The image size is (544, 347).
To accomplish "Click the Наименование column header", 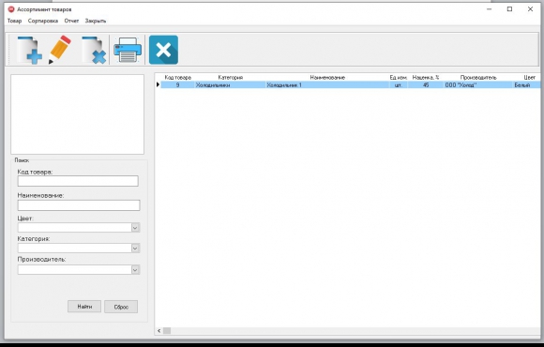I will pos(327,78).
